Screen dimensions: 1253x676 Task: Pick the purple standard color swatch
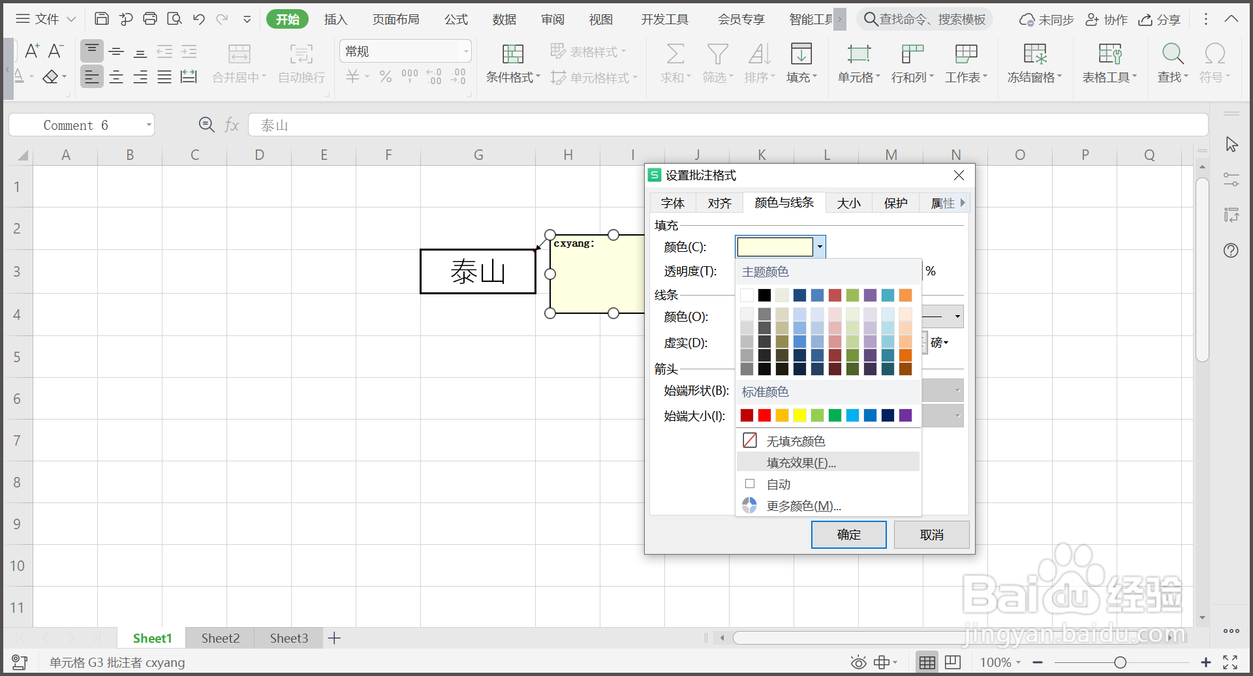point(905,415)
